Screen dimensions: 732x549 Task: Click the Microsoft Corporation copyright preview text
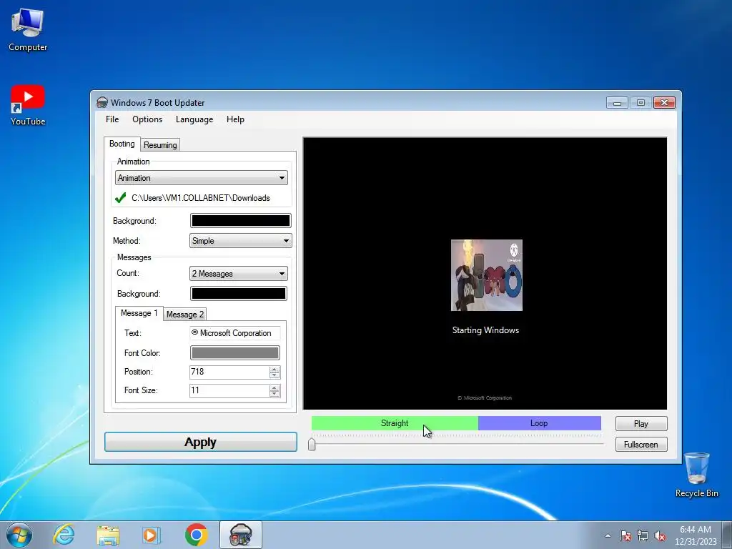pos(485,398)
